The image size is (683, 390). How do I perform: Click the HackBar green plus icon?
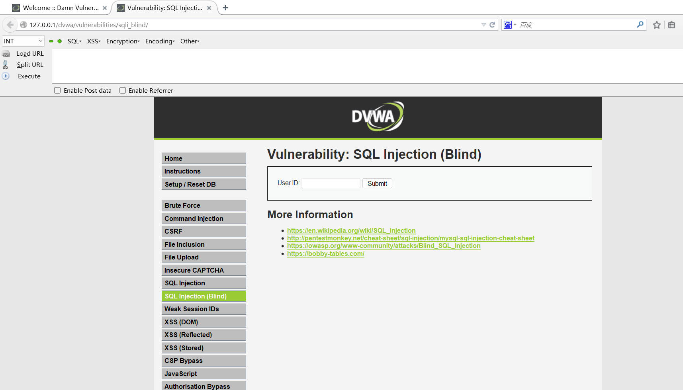[x=60, y=41]
